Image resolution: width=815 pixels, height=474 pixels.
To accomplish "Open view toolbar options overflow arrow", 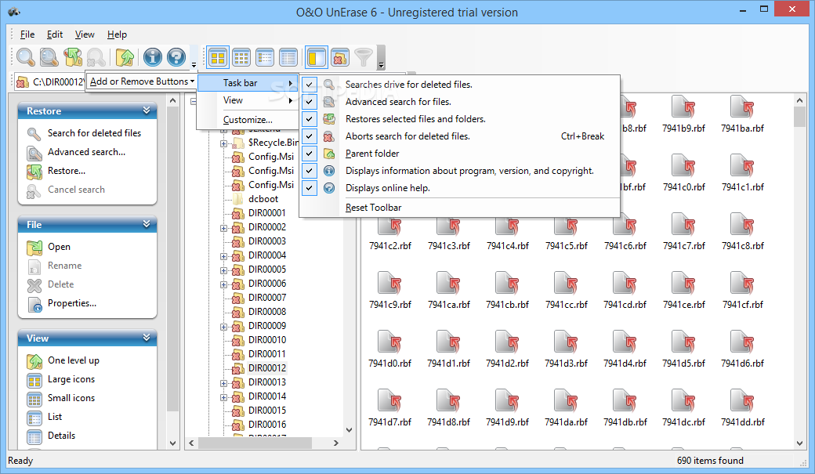I will tap(381, 58).
